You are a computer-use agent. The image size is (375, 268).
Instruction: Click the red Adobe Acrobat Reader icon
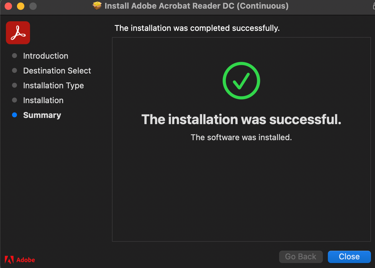click(18, 33)
